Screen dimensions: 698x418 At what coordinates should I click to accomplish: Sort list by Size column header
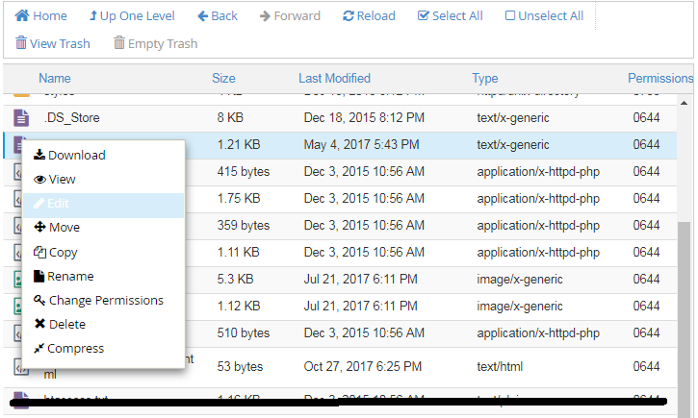click(x=223, y=79)
